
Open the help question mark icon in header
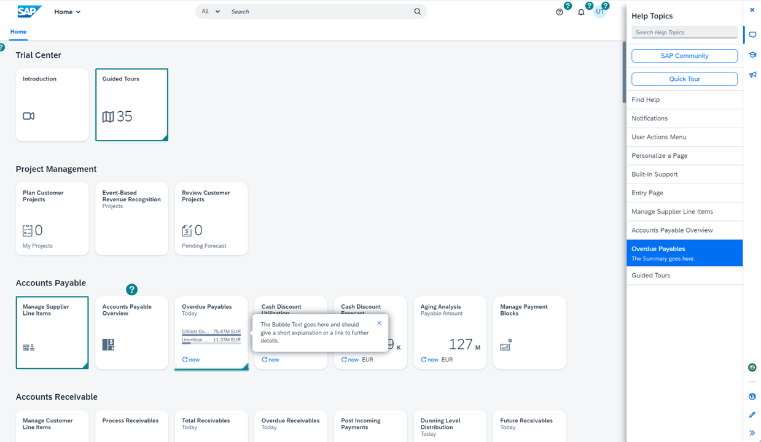pos(560,12)
